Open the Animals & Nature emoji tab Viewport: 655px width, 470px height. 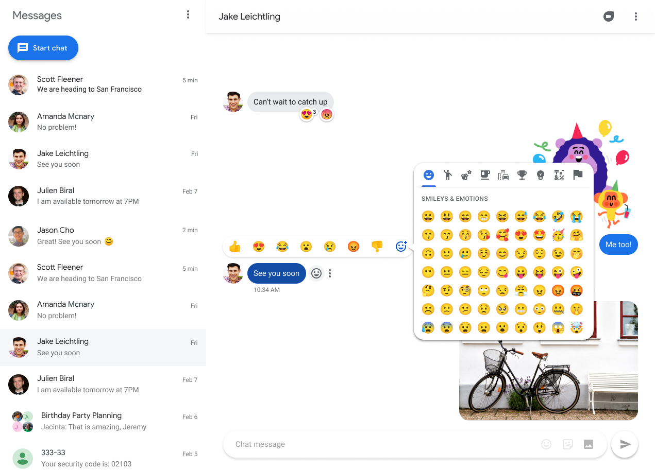point(466,175)
